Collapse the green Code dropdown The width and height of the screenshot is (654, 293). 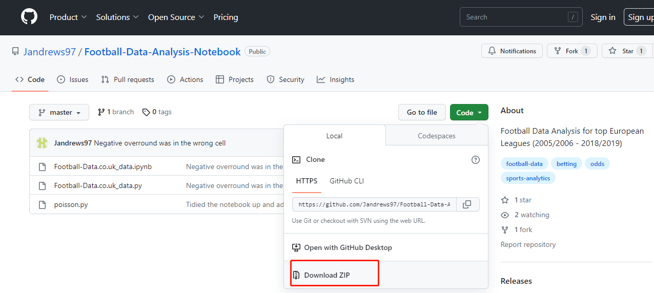(x=469, y=113)
